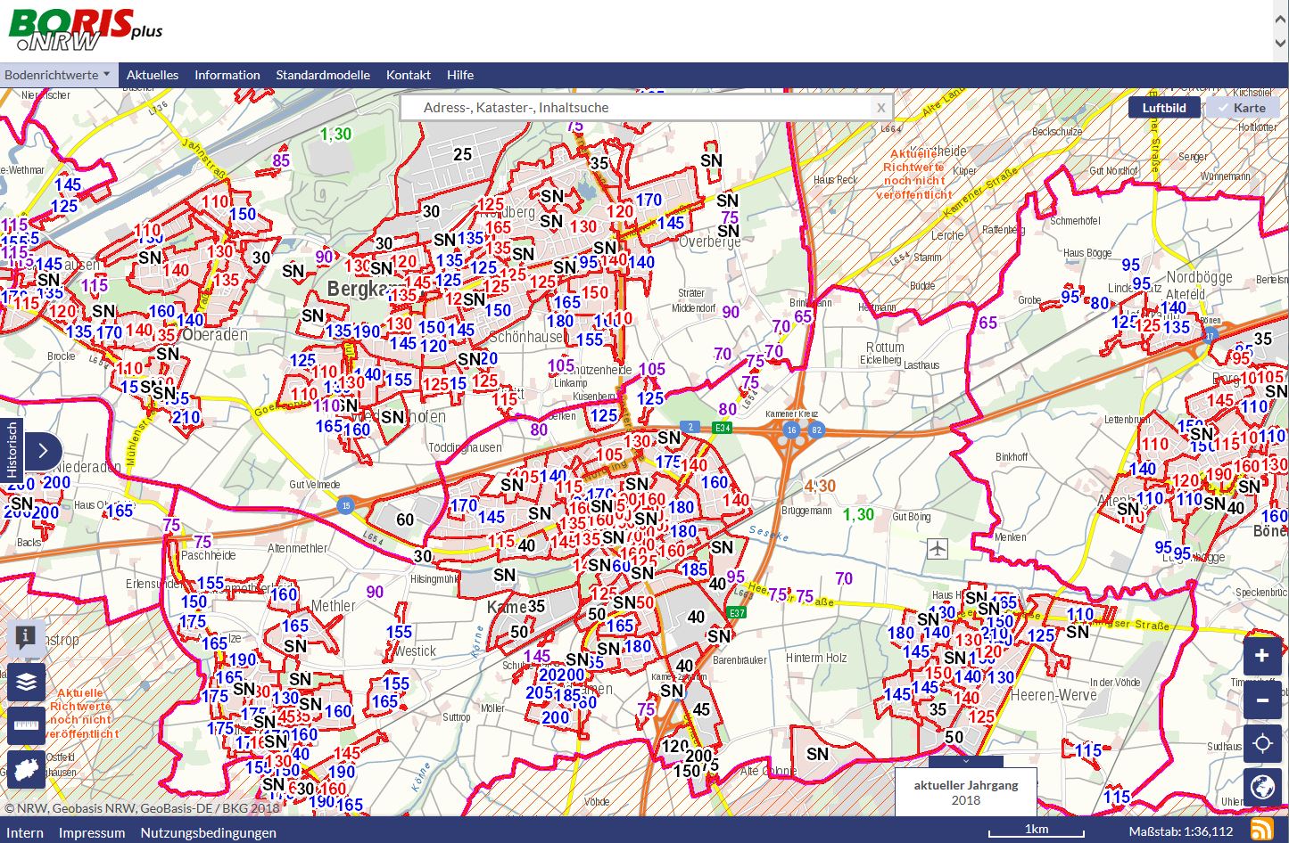Open the Impressum footer link
Viewport: 1289px width, 843px height.
(x=92, y=832)
